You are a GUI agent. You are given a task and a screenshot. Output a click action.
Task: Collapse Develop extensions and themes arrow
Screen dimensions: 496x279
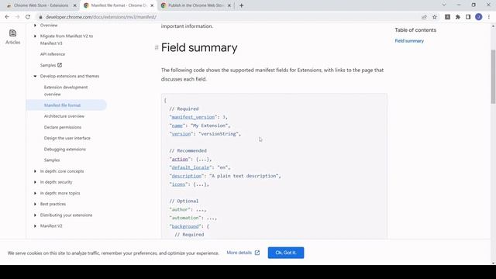click(x=35, y=76)
